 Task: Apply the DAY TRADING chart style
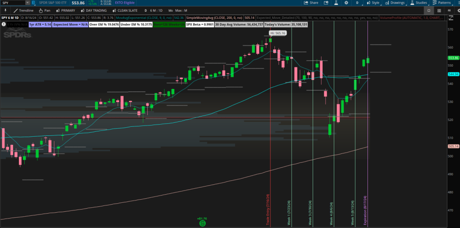(94, 11)
